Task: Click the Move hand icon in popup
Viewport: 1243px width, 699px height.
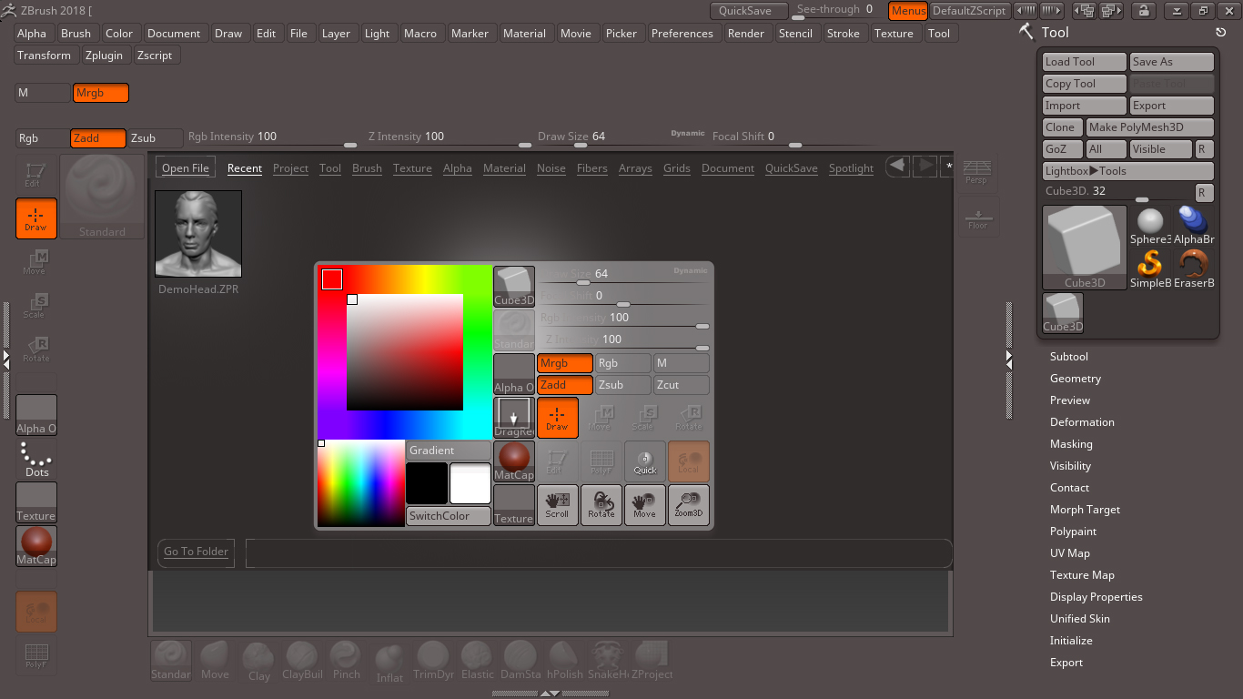Action: click(644, 505)
